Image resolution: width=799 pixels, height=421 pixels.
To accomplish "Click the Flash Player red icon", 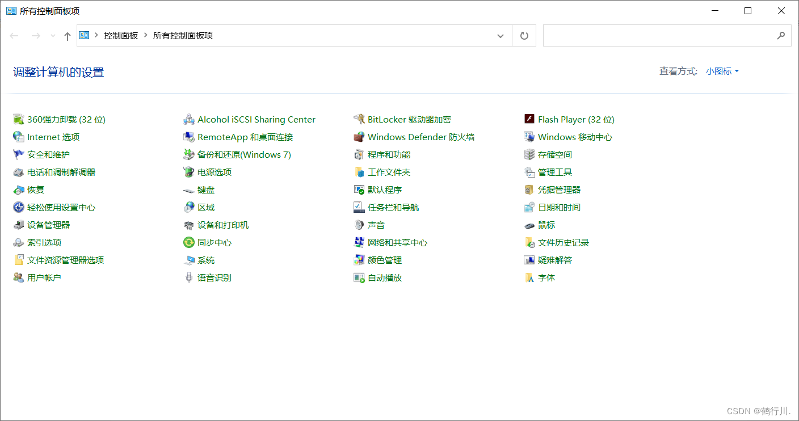I will point(529,119).
